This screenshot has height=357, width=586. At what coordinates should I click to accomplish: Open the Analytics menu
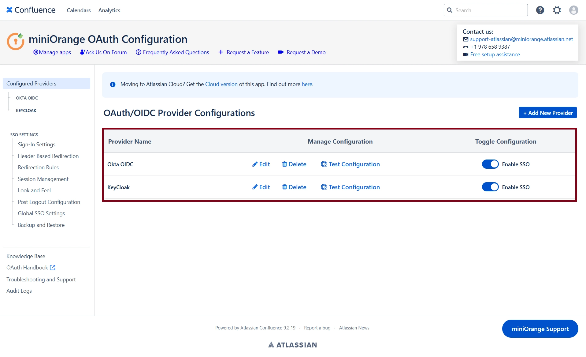point(109,10)
